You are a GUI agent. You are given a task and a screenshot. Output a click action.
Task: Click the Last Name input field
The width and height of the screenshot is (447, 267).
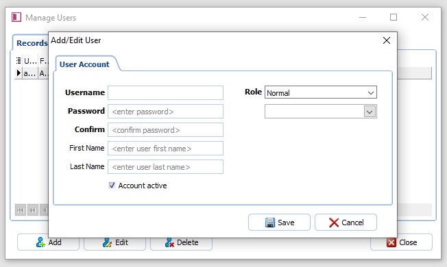[x=165, y=167]
